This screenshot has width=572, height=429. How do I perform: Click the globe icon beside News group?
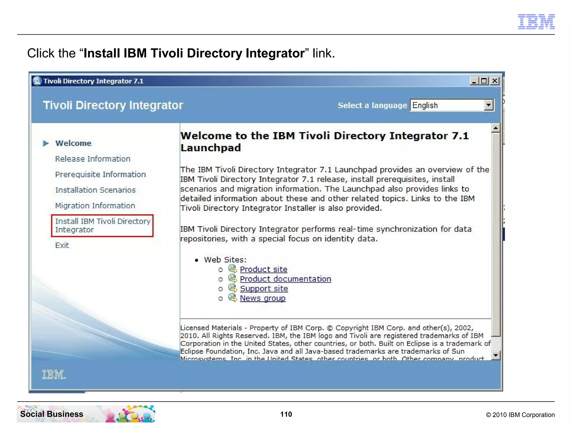232,298
